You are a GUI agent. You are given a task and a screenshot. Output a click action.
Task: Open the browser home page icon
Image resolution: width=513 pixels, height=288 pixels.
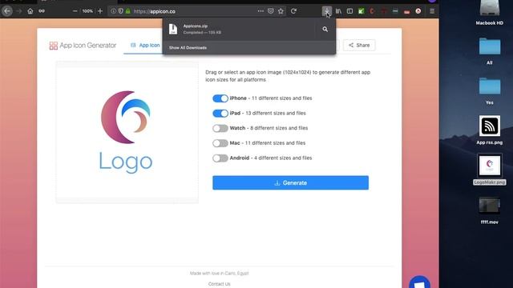pyautogui.click(x=30, y=11)
